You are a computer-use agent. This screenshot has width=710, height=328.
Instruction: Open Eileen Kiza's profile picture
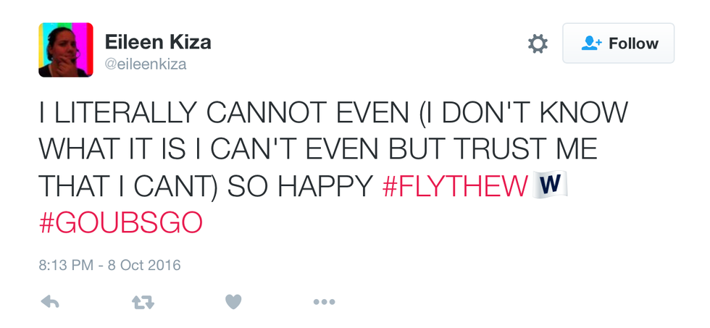pos(66,50)
